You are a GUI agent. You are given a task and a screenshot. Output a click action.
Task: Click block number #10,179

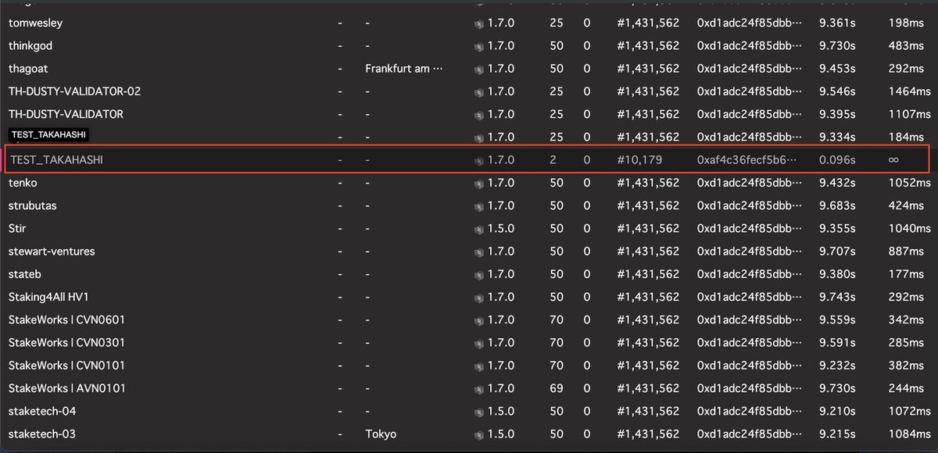pos(639,160)
